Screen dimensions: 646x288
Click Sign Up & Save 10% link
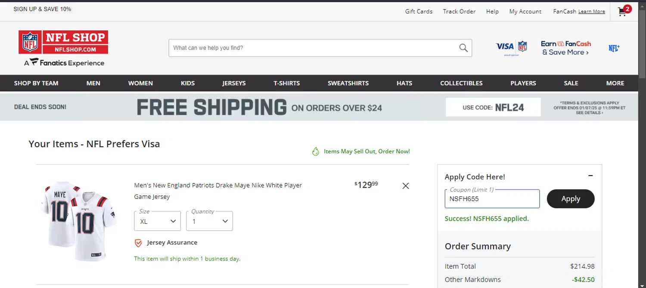pyautogui.click(x=42, y=9)
